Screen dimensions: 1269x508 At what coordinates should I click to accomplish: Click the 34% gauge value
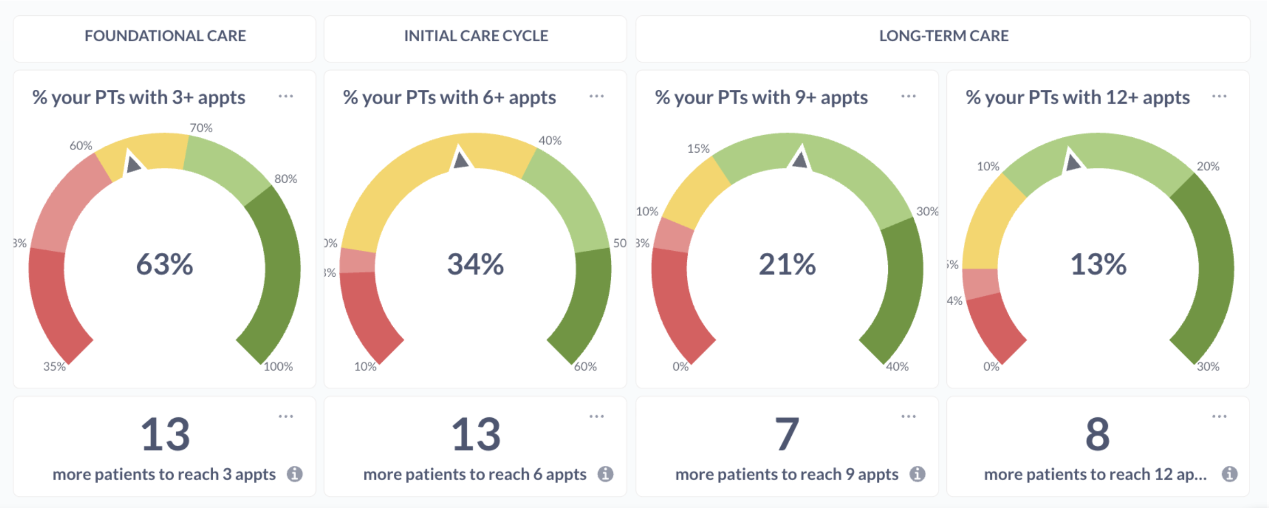(476, 264)
